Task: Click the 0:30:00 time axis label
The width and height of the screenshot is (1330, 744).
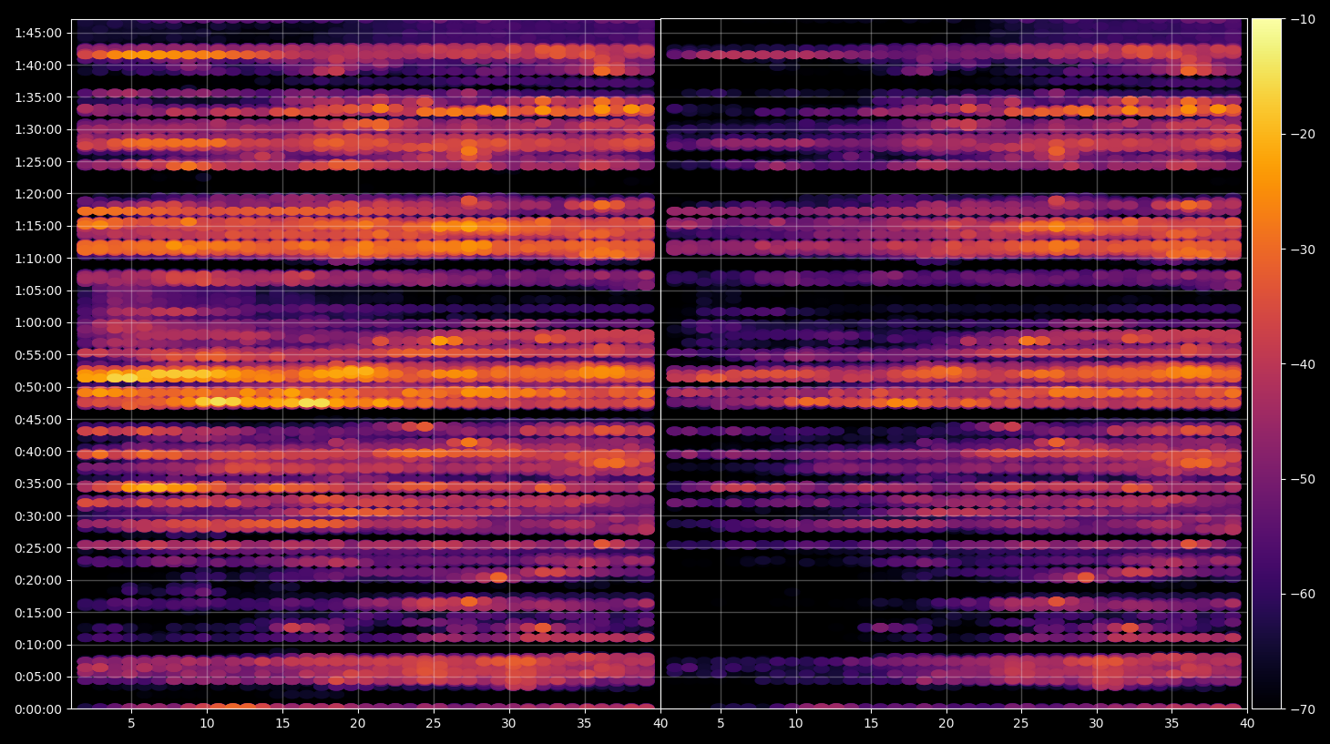Action: coord(38,516)
